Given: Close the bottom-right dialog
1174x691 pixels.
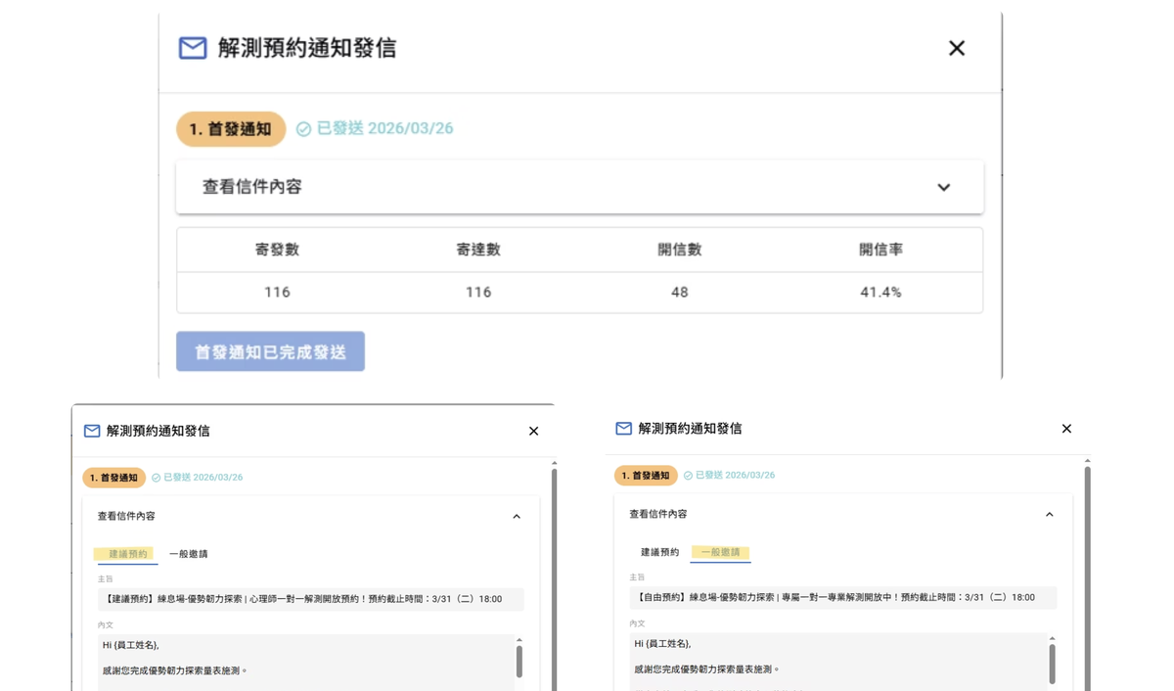Looking at the screenshot, I should (x=1066, y=429).
